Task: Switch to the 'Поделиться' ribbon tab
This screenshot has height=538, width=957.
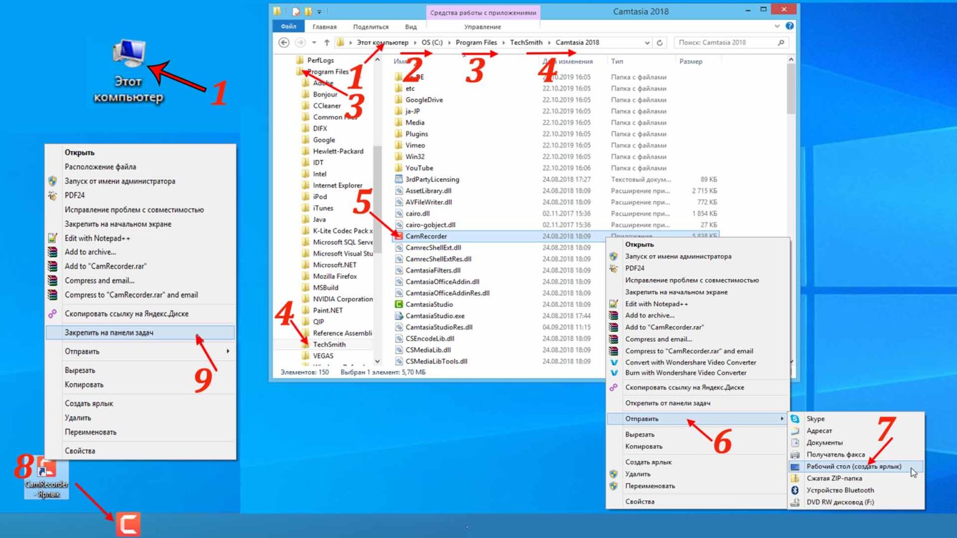Action: coord(371,27)
